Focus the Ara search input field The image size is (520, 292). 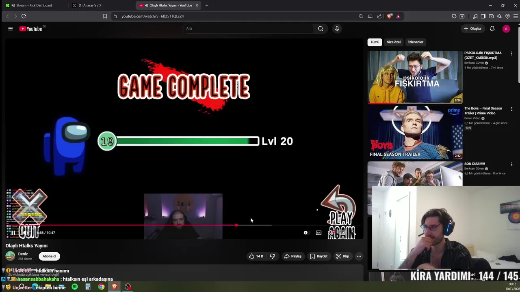click(x=248, y=28)
